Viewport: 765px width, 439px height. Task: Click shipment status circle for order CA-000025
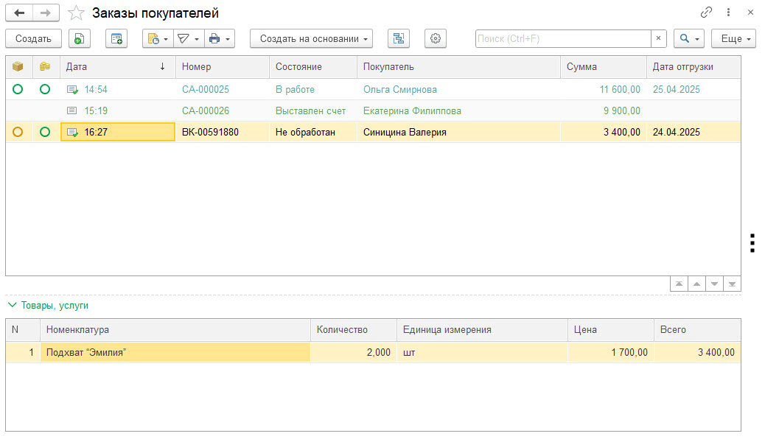(x=18, y=89)
